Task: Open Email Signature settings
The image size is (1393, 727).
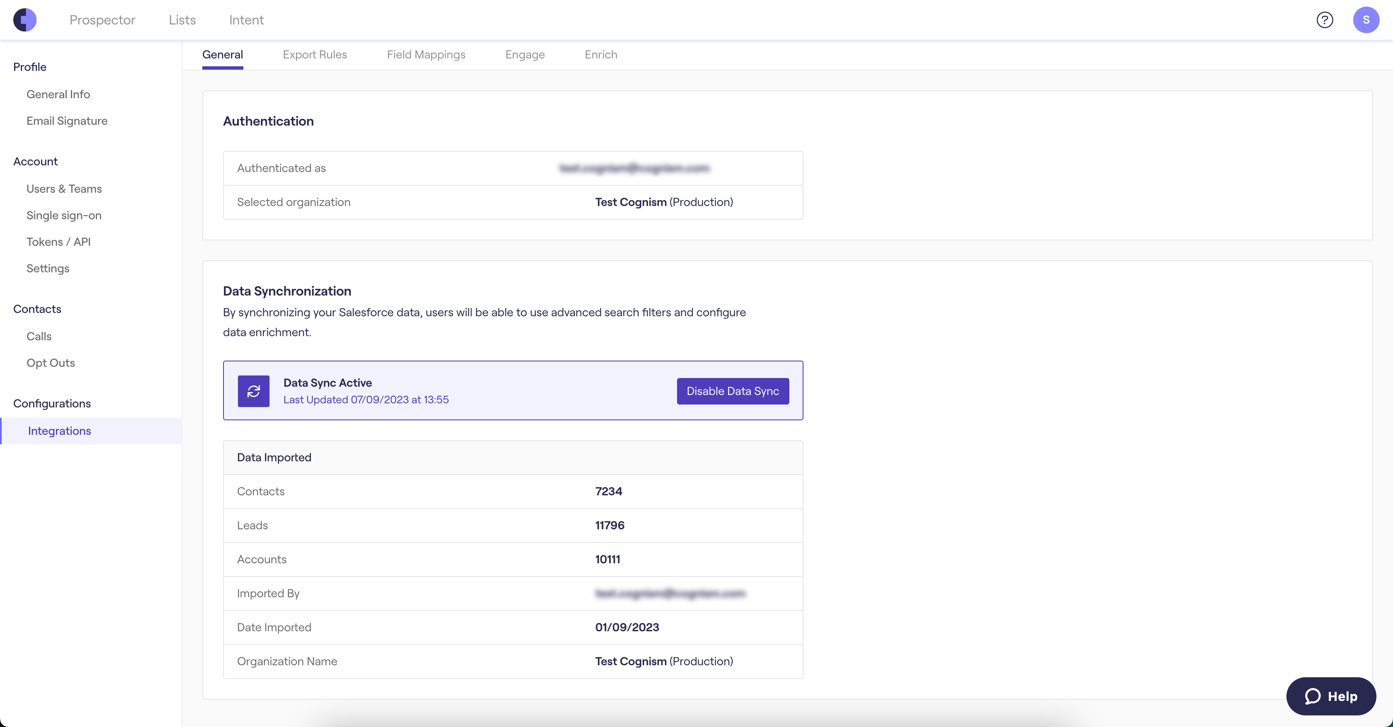Action: click(67, 121)
